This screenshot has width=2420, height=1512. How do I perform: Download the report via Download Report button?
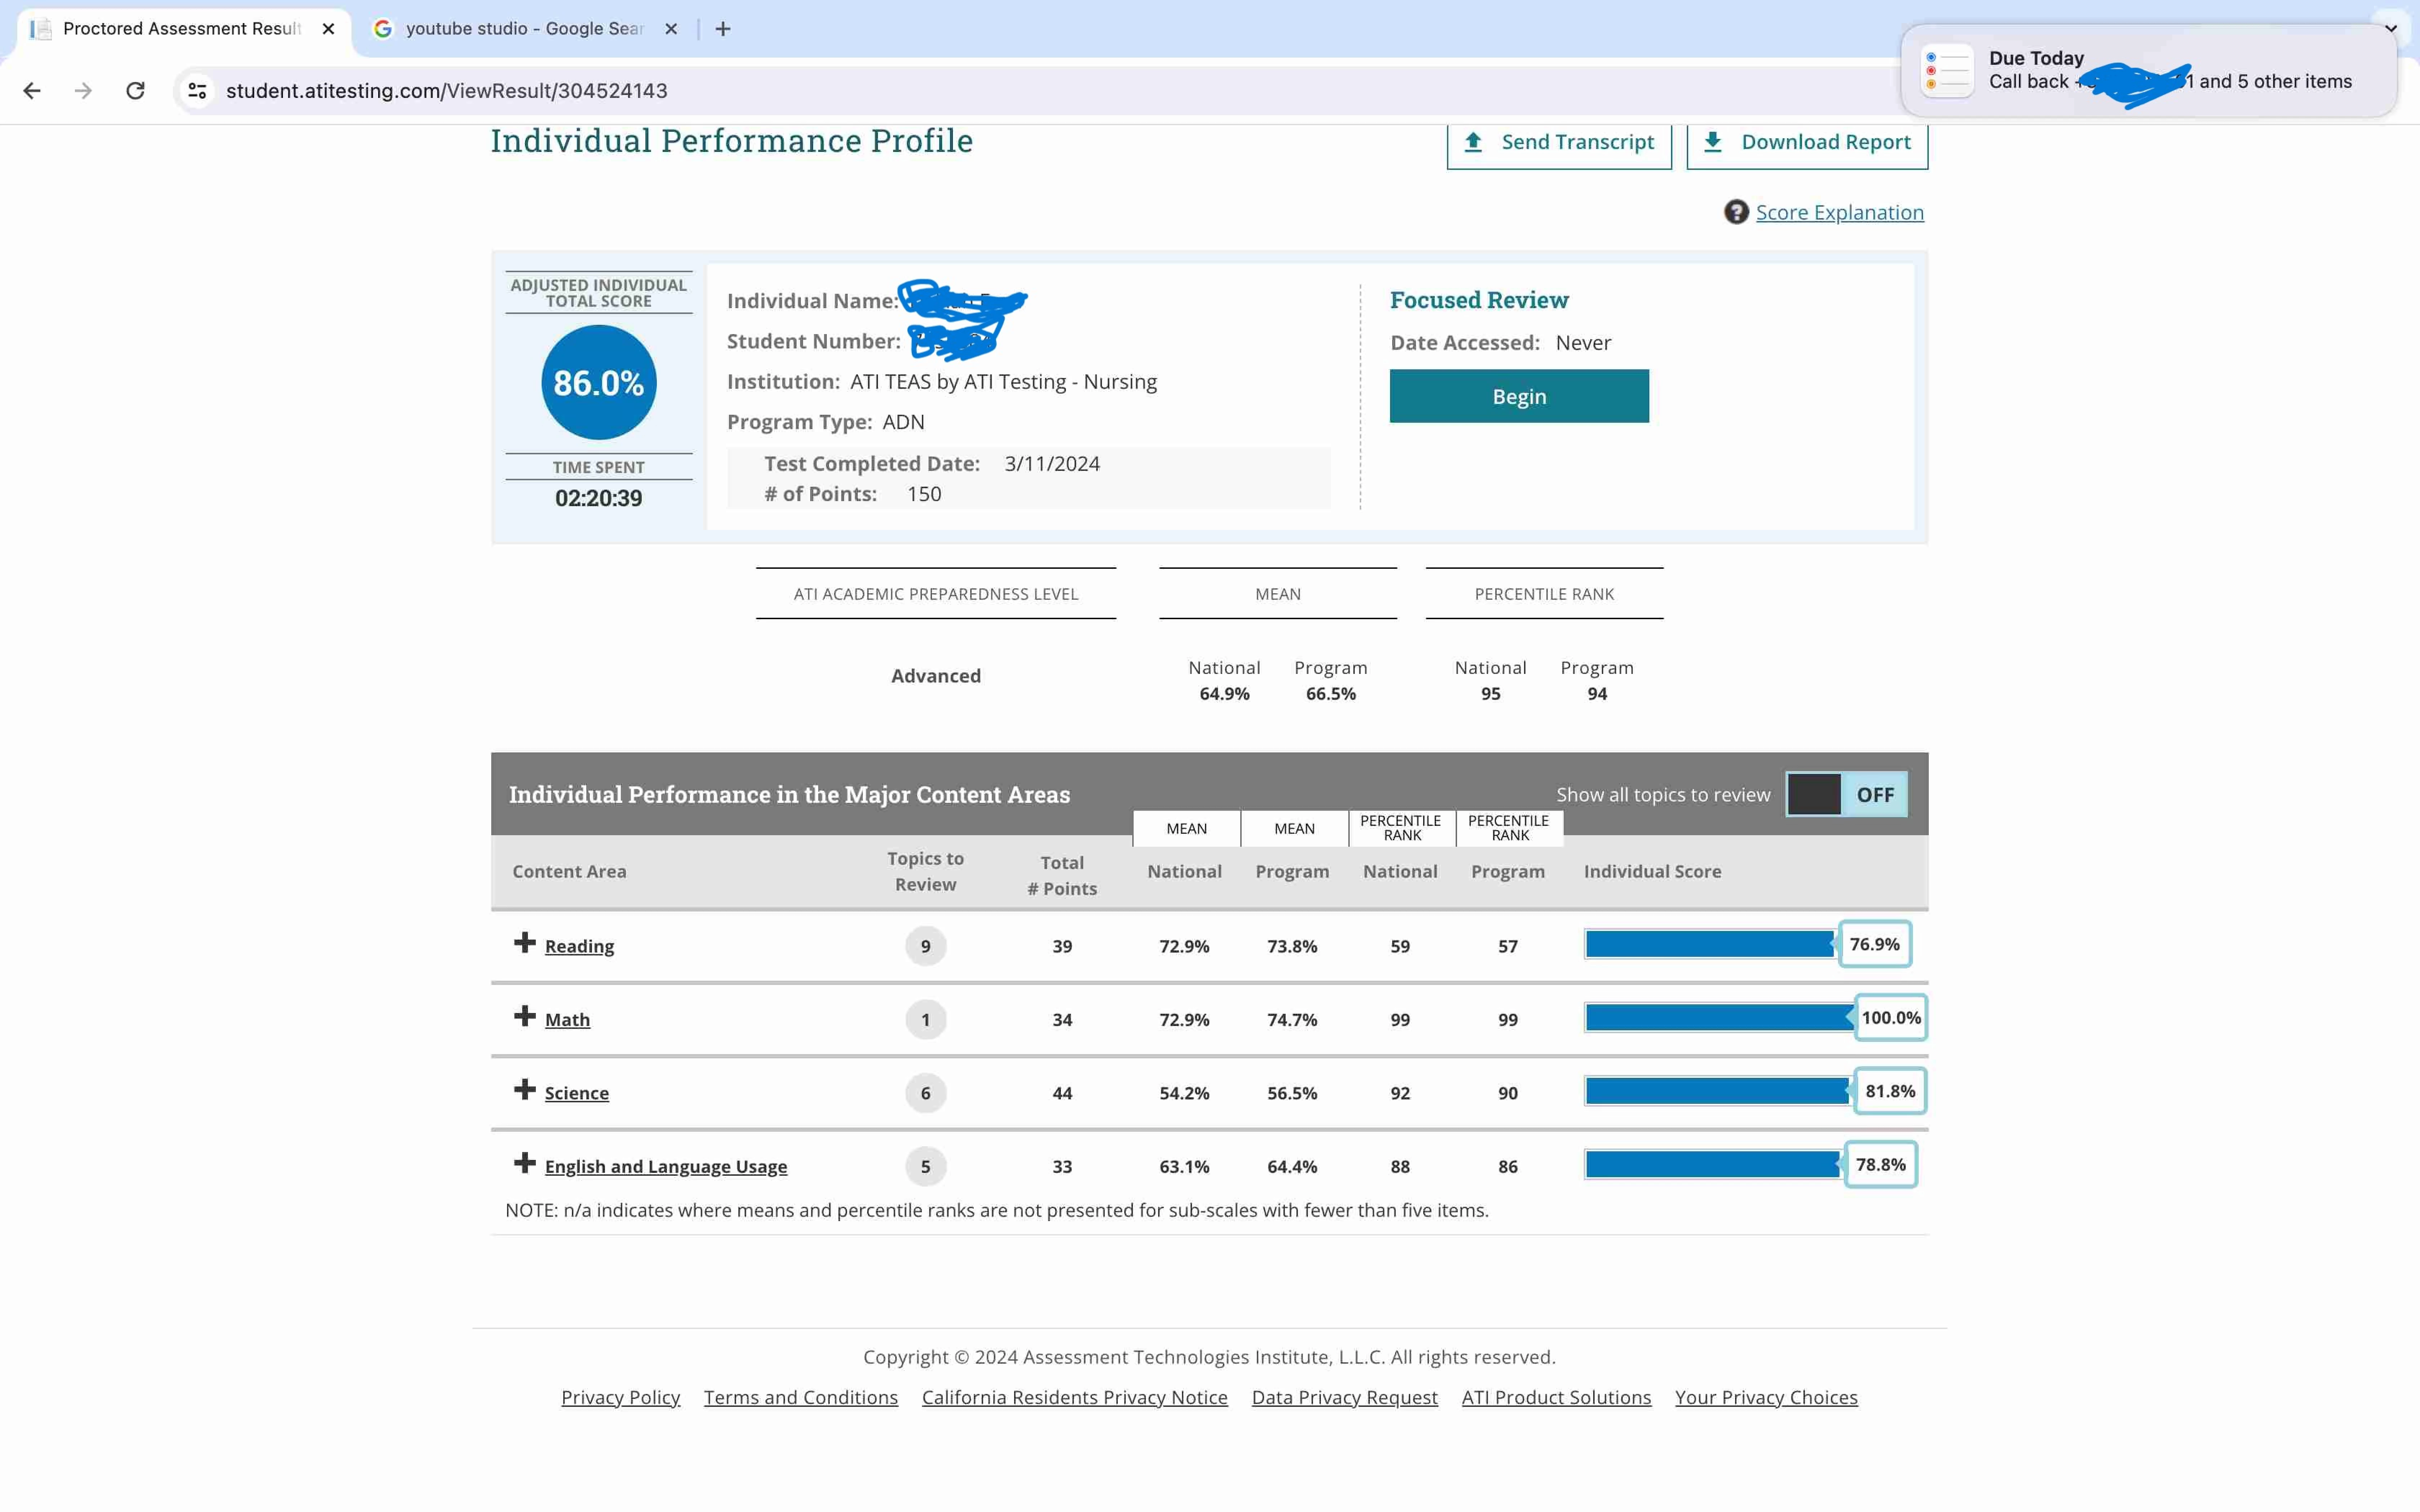point(1807,143)
